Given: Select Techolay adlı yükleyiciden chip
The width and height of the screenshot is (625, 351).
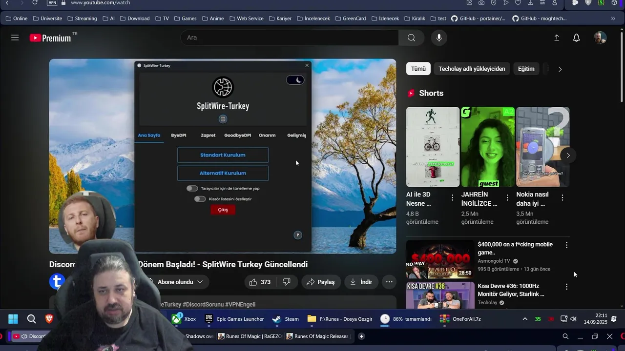Looking at the screenshot, I should 472,69.
